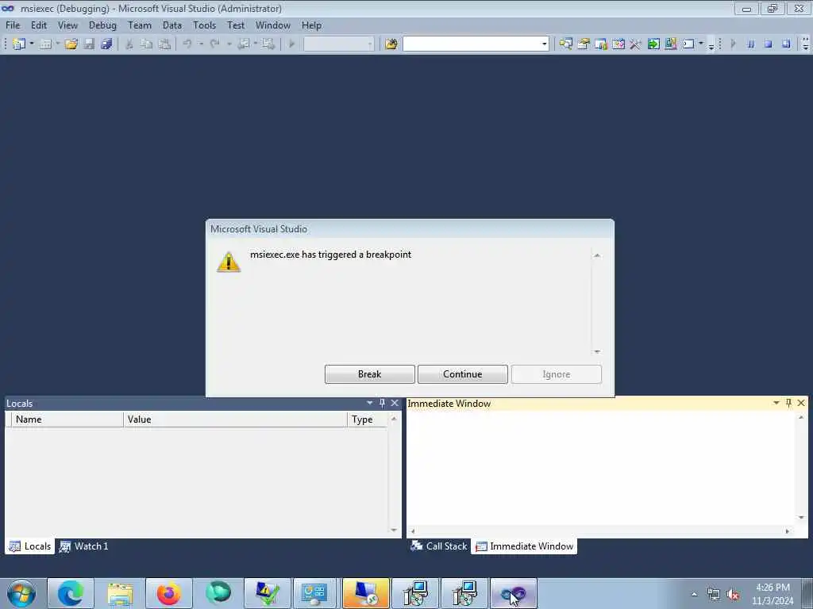
Task: Open Immediate Window position dropdown arrow
Action: [x=776, y=403]
